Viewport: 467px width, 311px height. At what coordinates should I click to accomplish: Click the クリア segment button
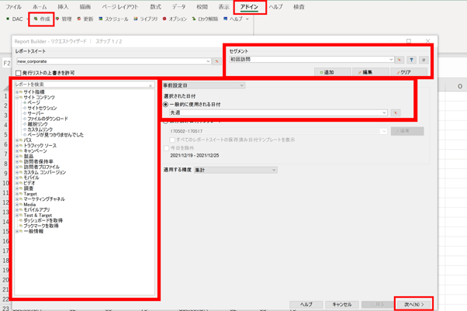(x=409, y=72)
